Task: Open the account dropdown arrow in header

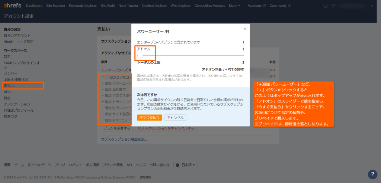Action: coord(372,6)
